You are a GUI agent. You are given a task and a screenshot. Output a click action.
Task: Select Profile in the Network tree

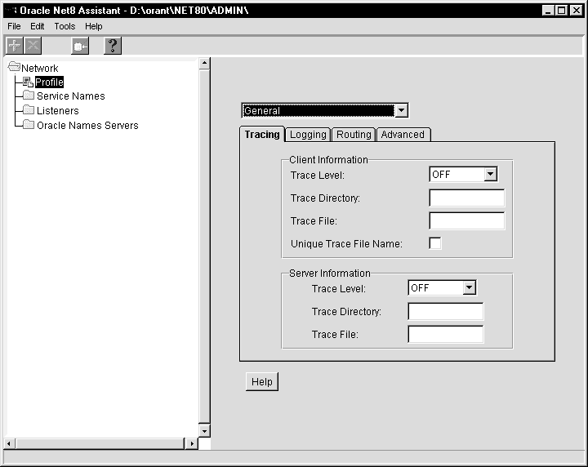coord(49,82)
